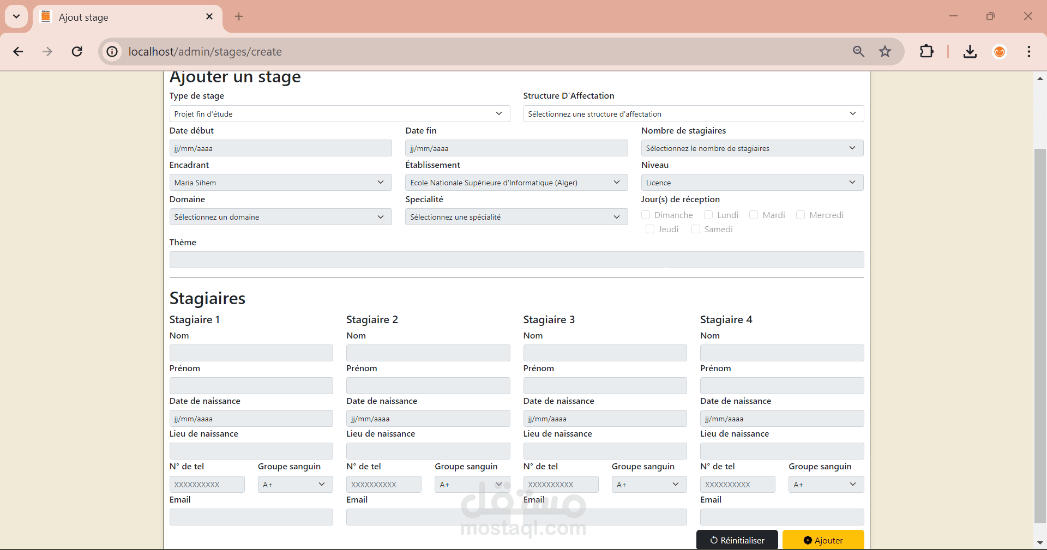The image size is (1047, 550).
Task: Tick the Samedi checkbox
Action: pyautogui.click(x=696, y=229)
